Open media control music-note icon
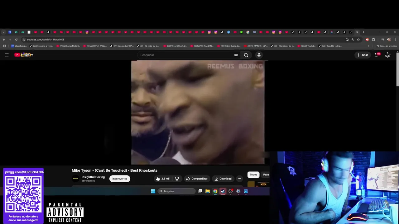 (383, 40)
